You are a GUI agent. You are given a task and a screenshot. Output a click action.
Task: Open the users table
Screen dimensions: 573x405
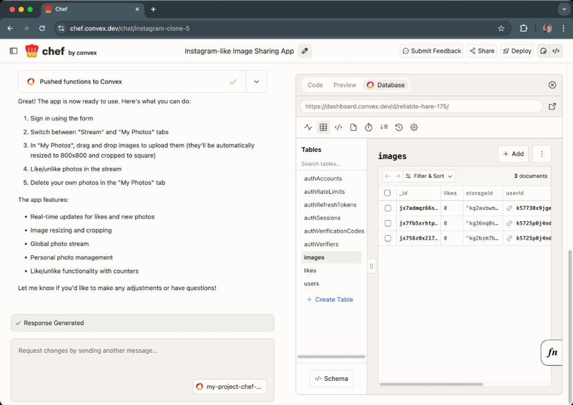coord(311,284)
